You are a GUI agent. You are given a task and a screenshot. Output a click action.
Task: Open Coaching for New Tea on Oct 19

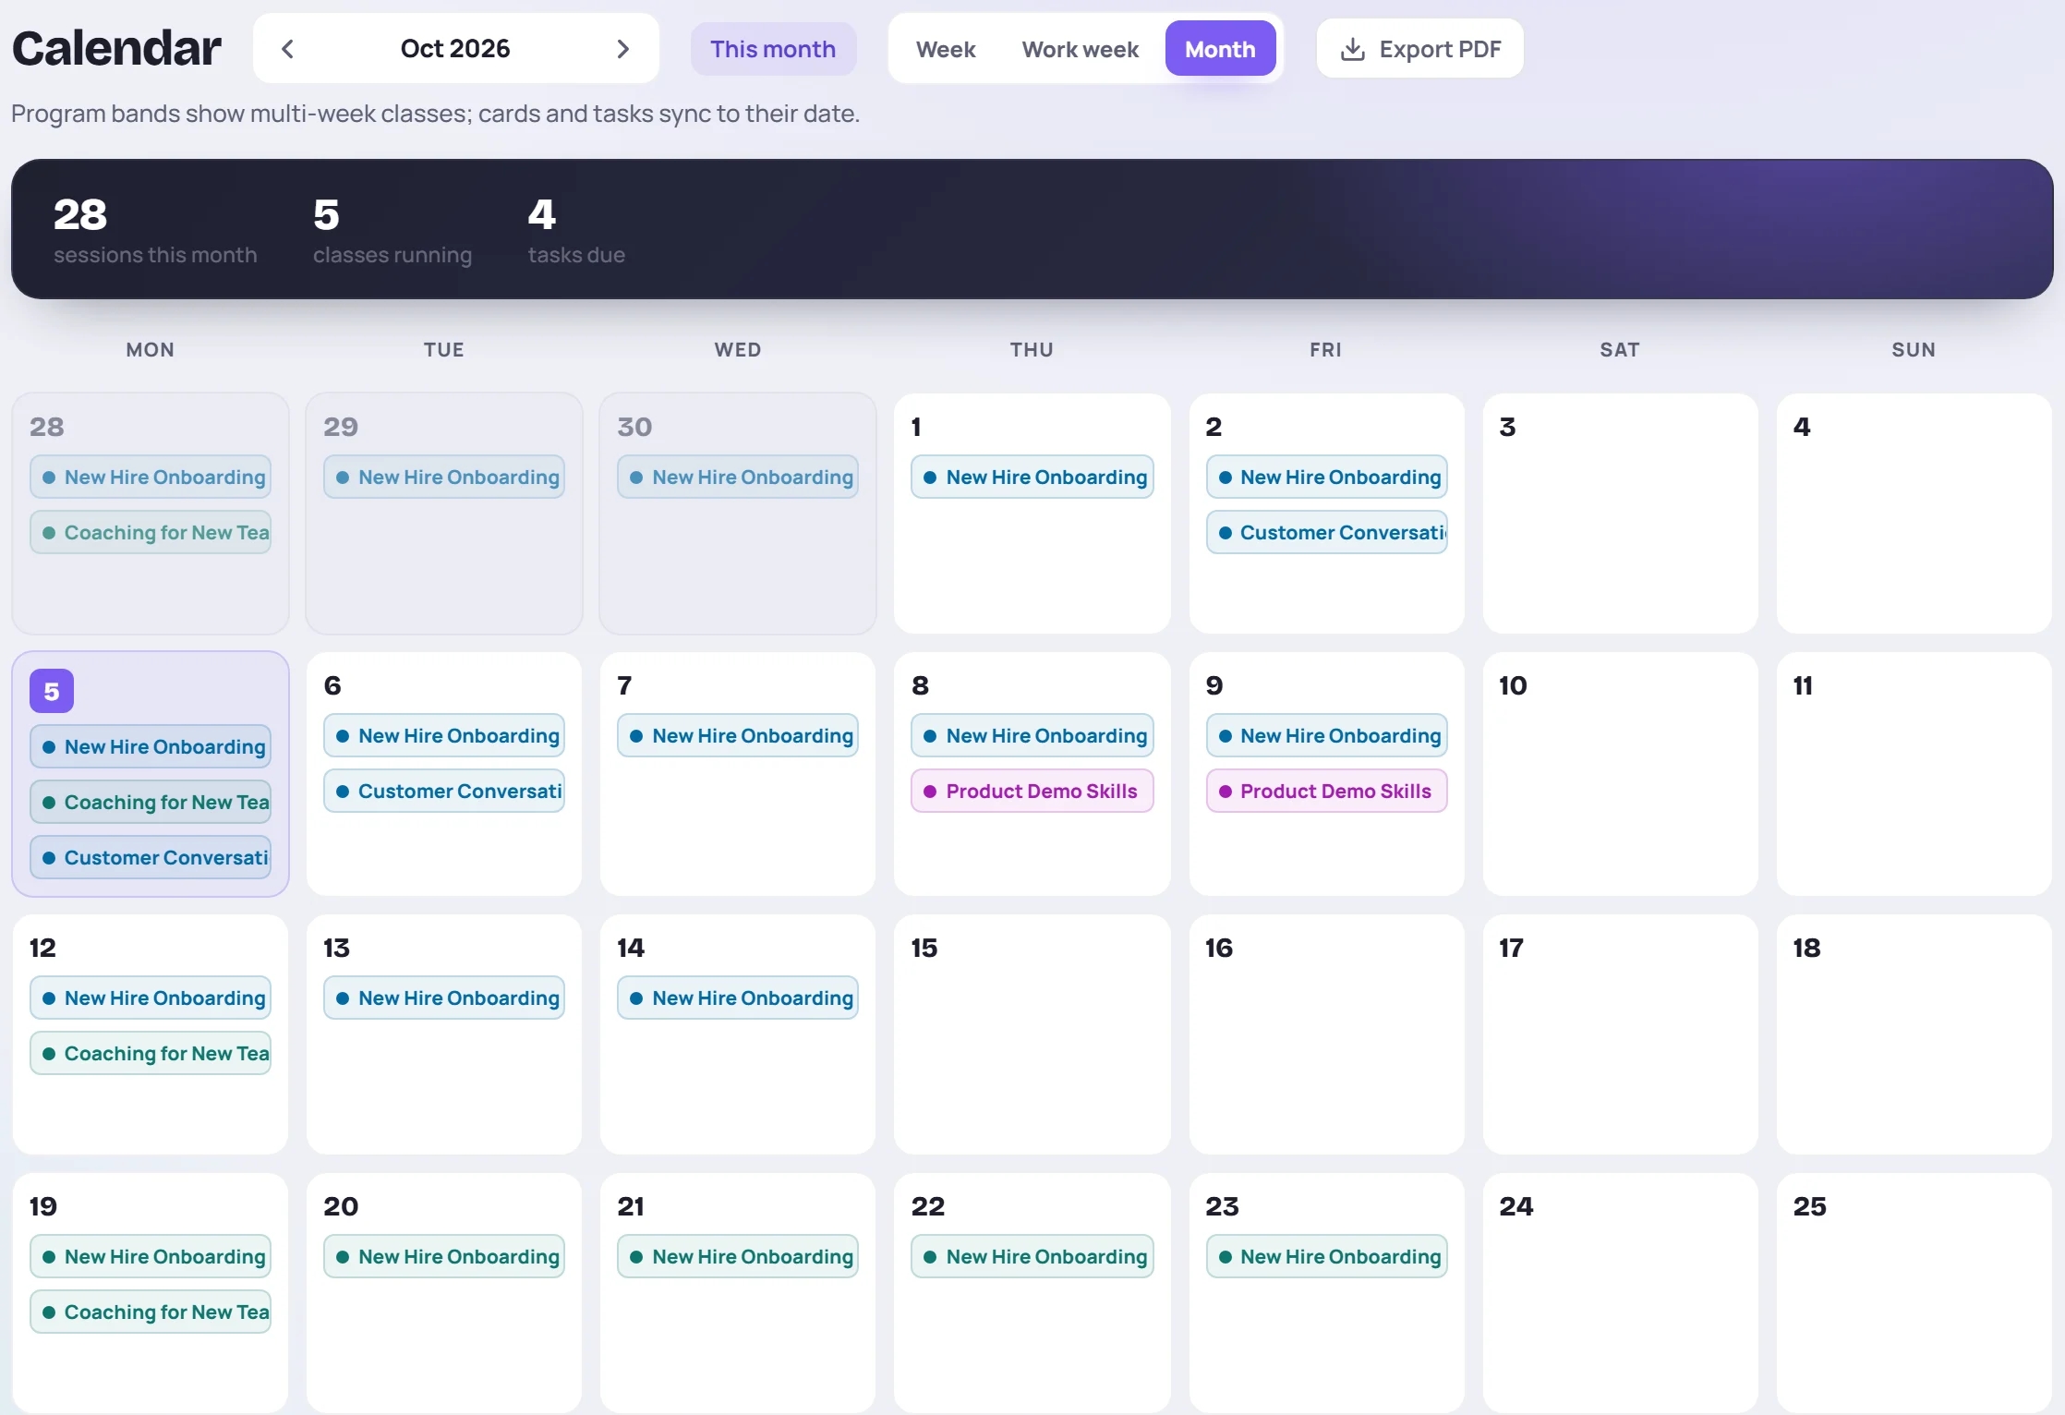(x=151, y=1312)
